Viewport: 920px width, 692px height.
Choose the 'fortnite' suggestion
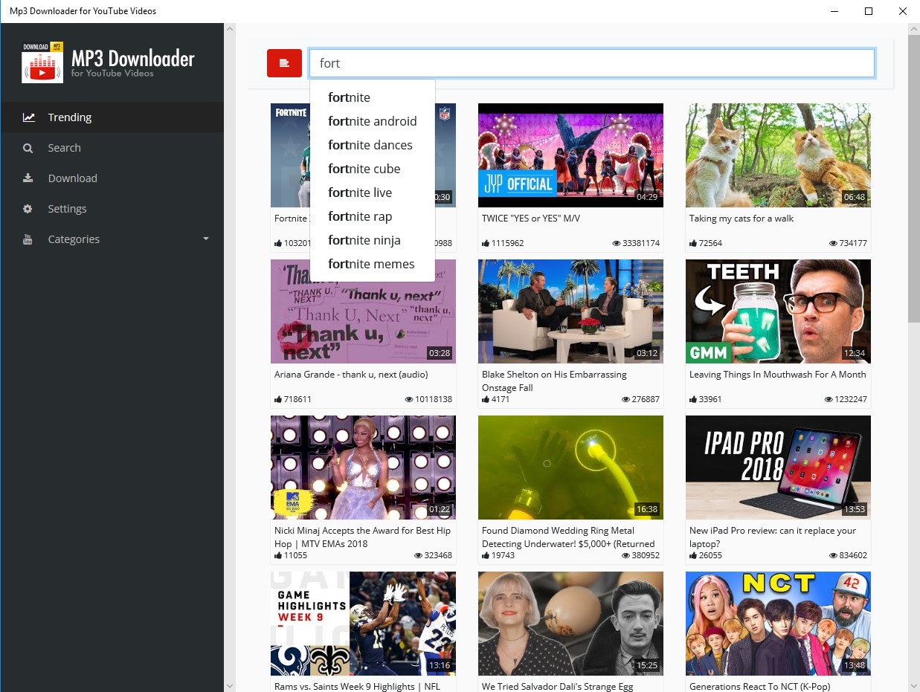[x=373, y=97]
